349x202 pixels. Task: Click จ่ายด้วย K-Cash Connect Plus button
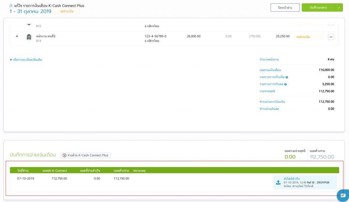pos(86,155)
